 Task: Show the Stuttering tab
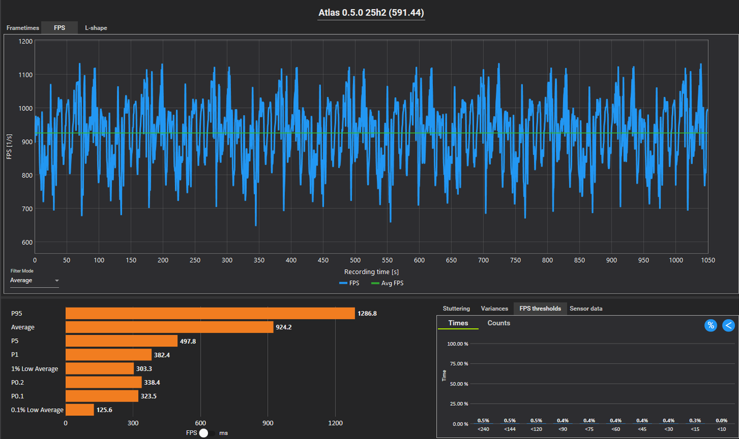(x=456, y=309)
